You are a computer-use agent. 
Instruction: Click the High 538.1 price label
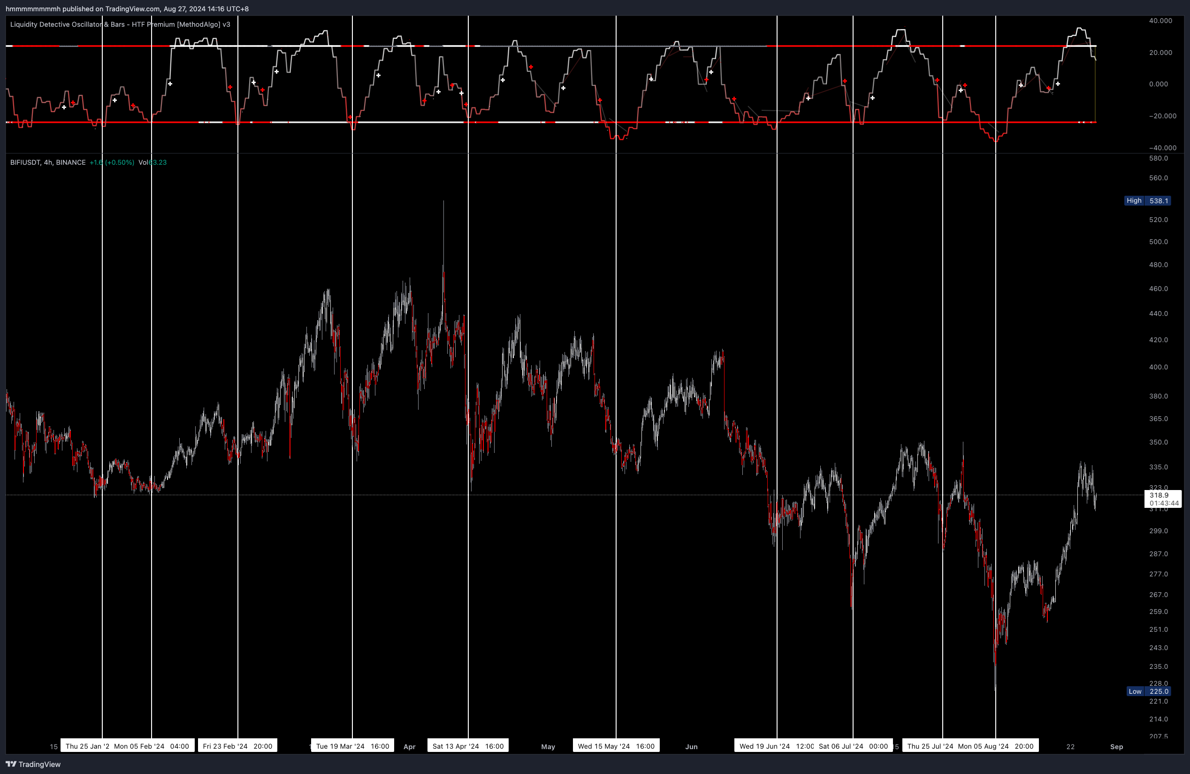click(1146, 200)
